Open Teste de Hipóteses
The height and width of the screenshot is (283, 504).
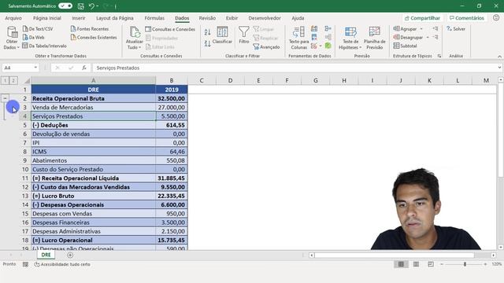pyautogui.click(x=350, y=38)
